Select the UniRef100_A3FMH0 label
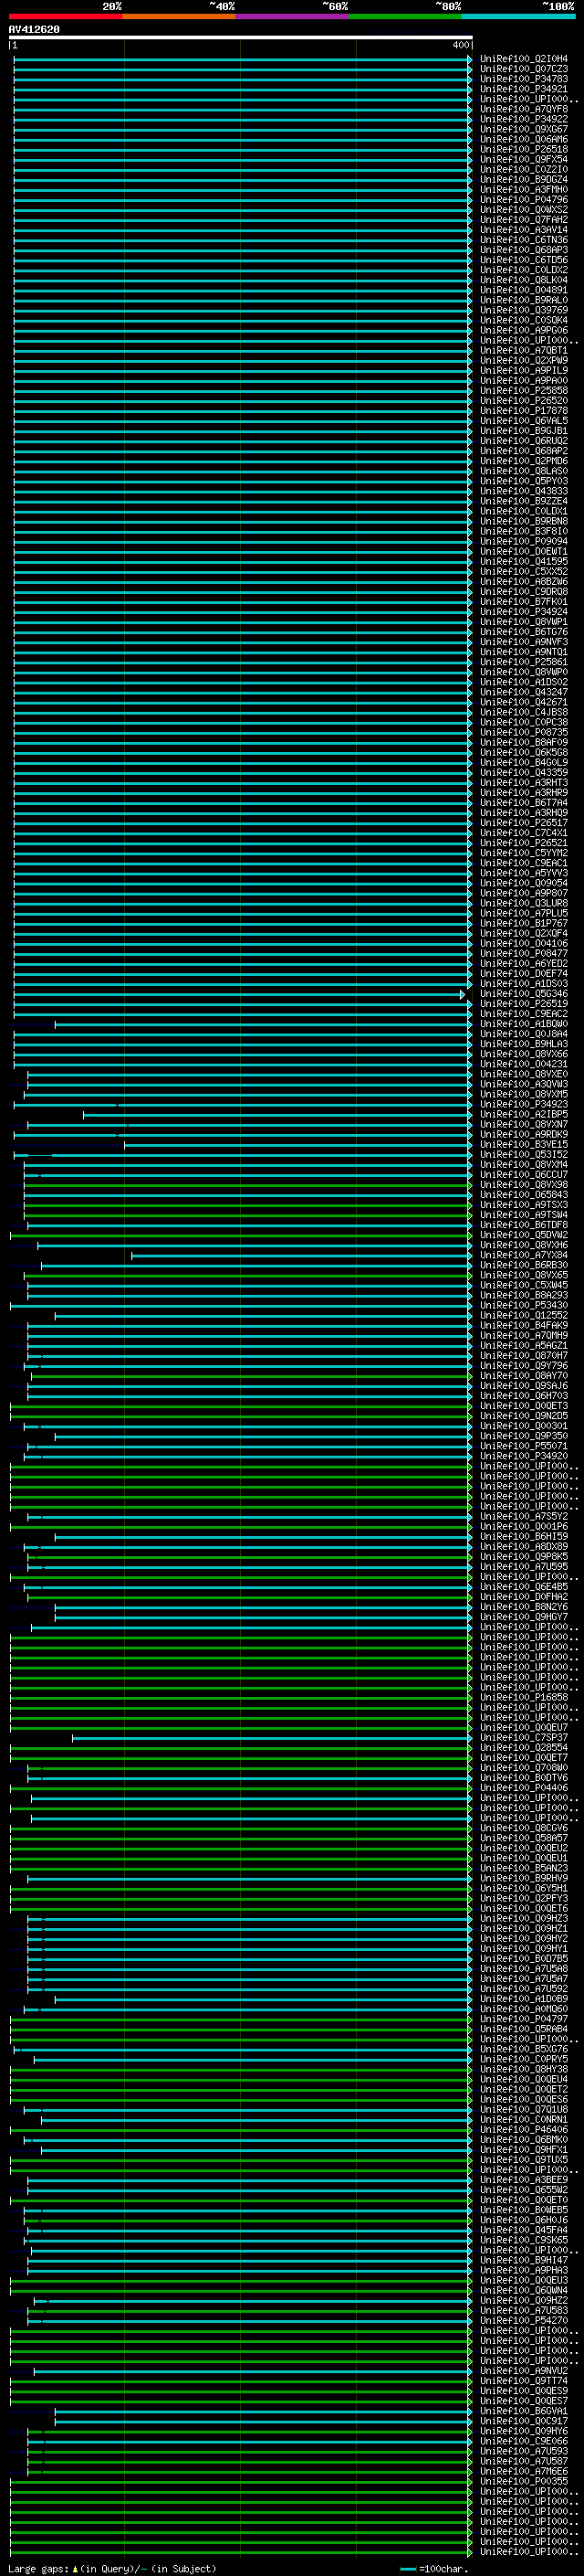Viewport: 584px width, 2576px height. pyautogui.click(x=524, y=190)
